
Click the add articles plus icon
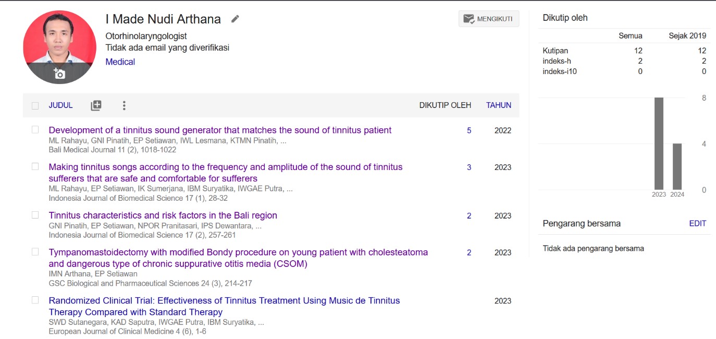[96, 105]
